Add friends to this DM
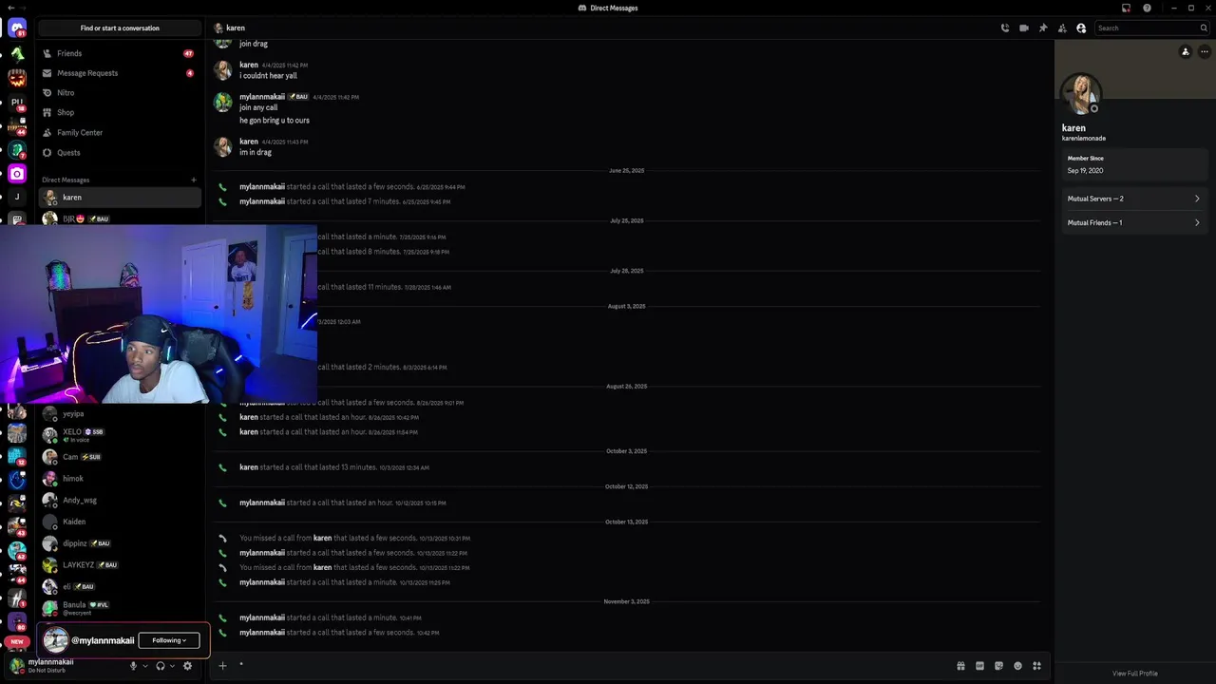This screenshot has height=684, width=1216. point(1062,28)
